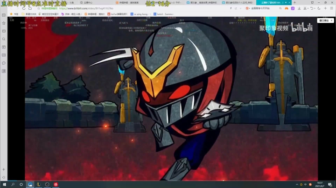Click the magnifier search icon in toolbar
The width and height of the screenshot is (336, 188).
pyautogui.click(x=280, y=8)
